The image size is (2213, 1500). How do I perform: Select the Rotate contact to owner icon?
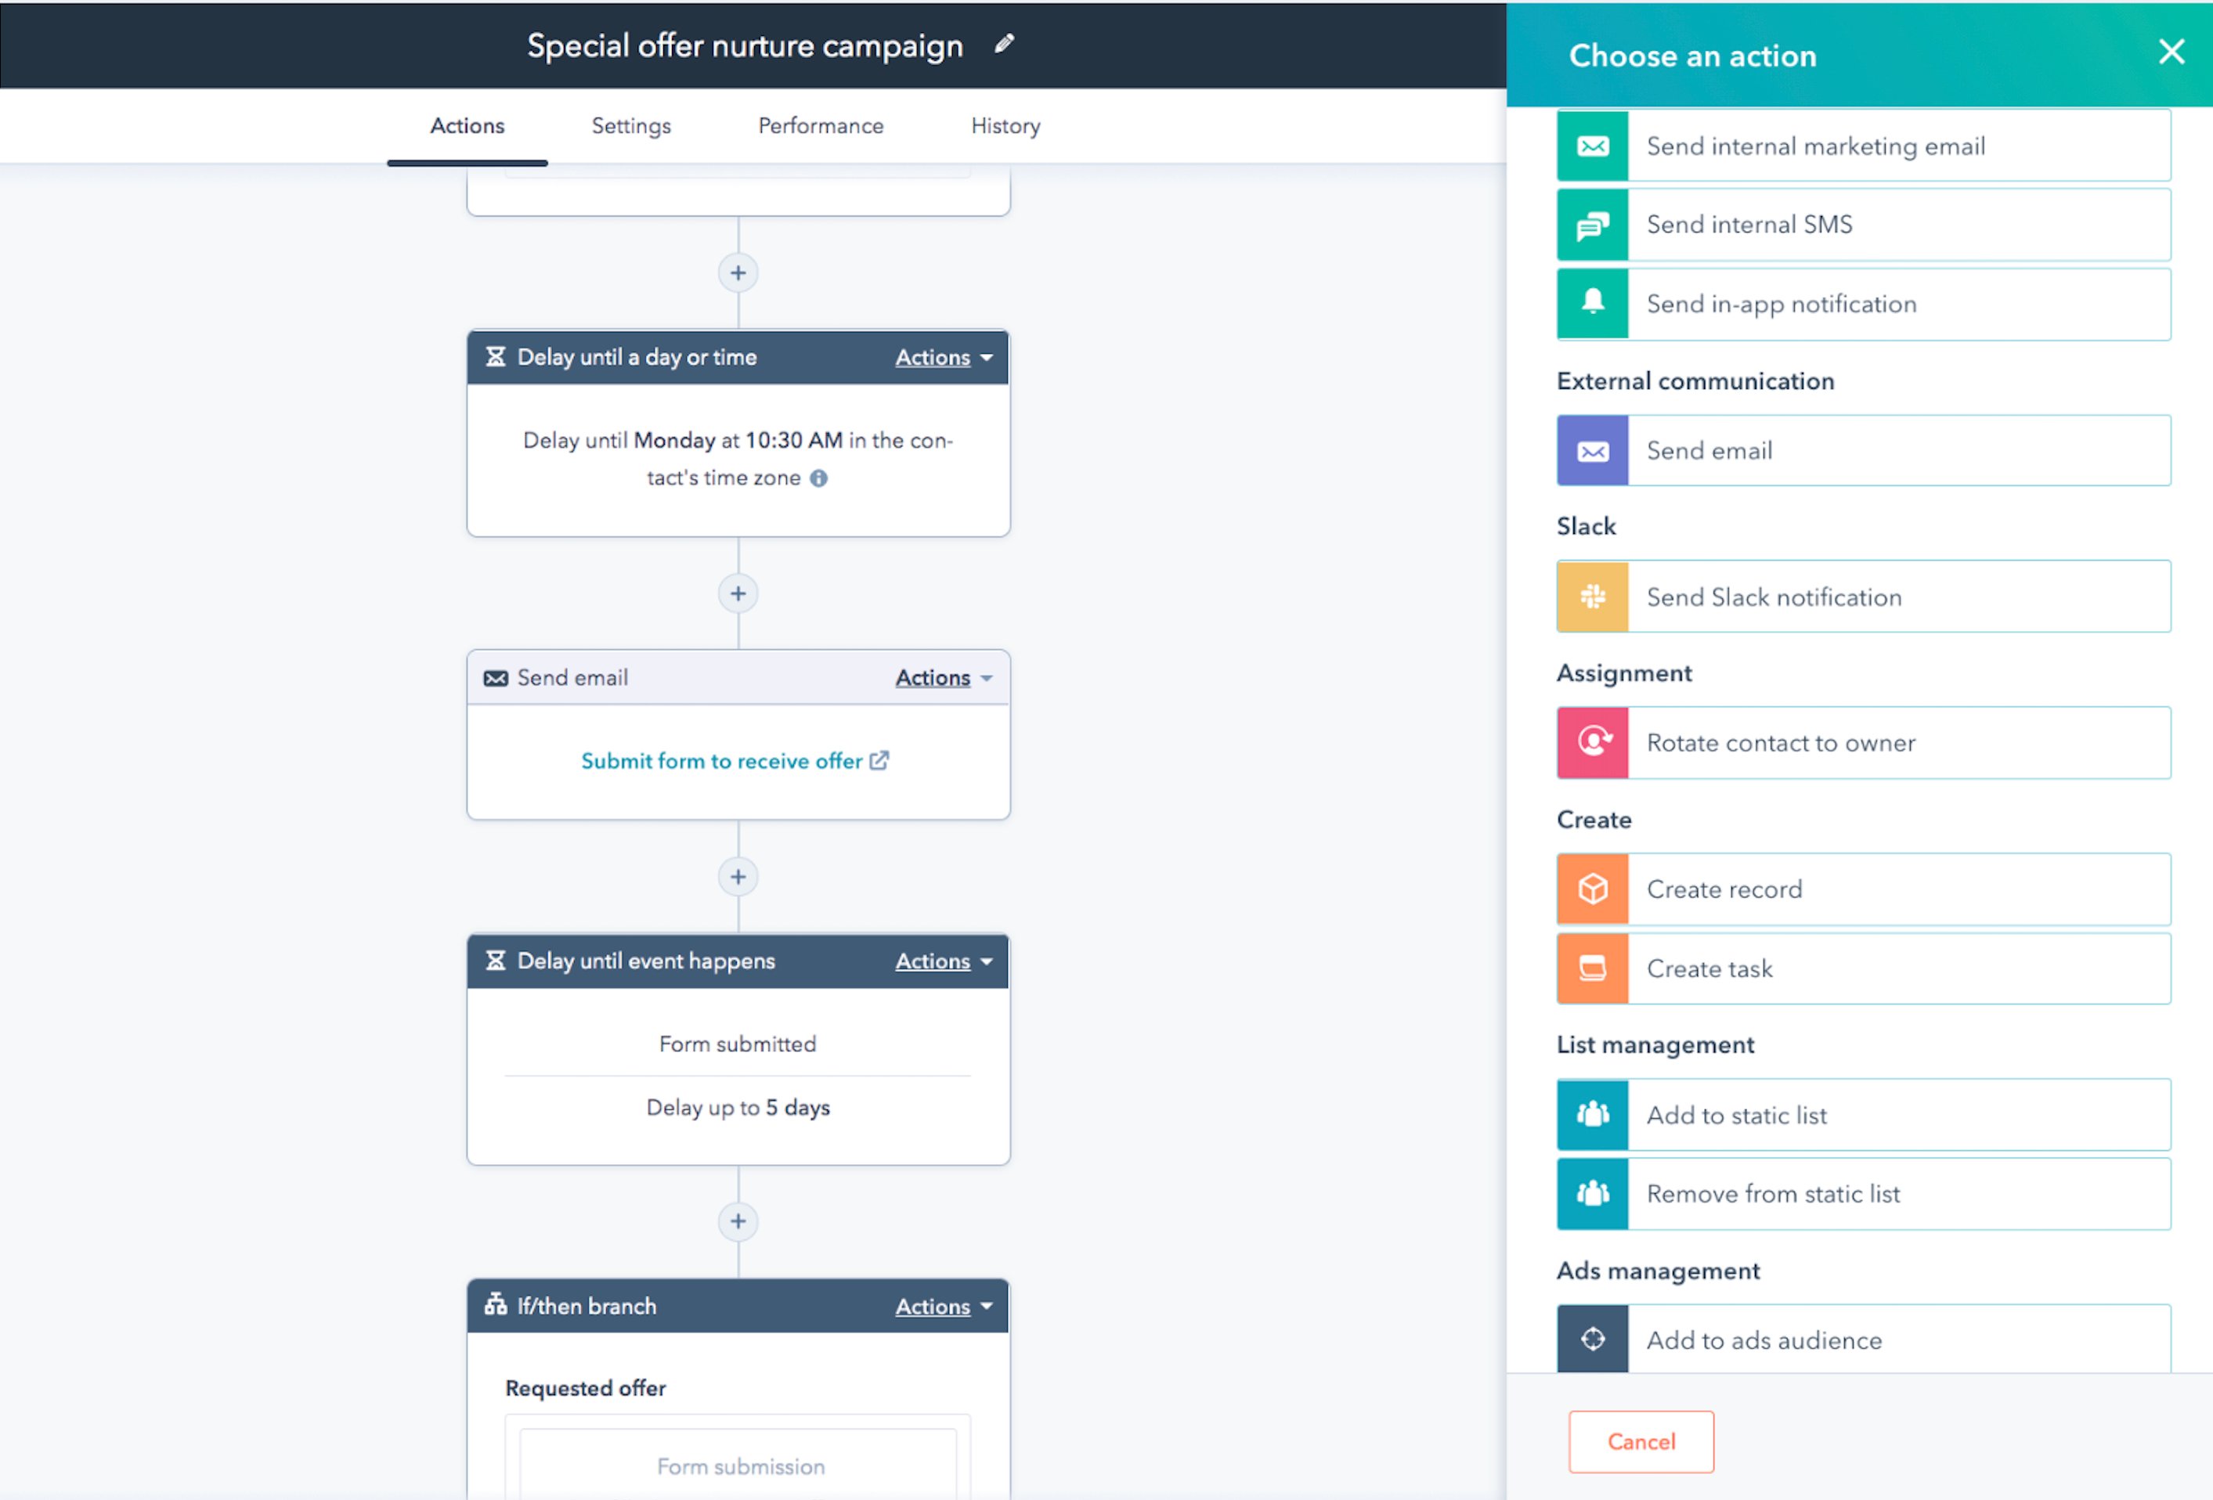pyautogui.click(x=1591, y=743)
